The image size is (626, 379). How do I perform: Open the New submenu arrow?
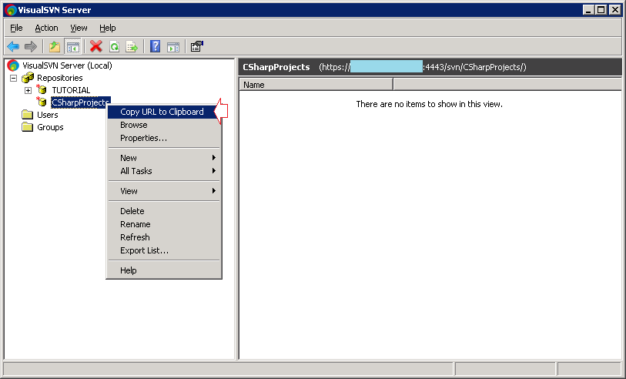tap(214, 158)
